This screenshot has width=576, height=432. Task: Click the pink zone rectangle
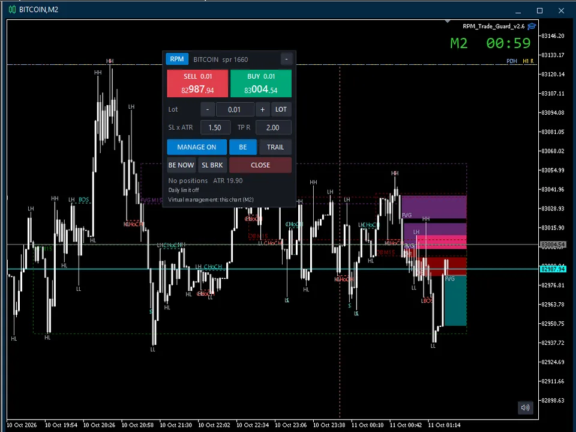(x=441, y=242)
